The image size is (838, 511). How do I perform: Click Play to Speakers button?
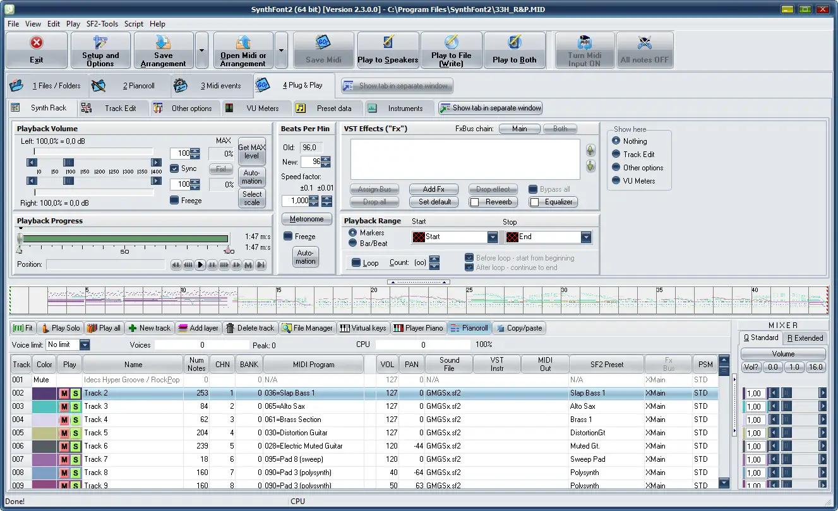388,50
